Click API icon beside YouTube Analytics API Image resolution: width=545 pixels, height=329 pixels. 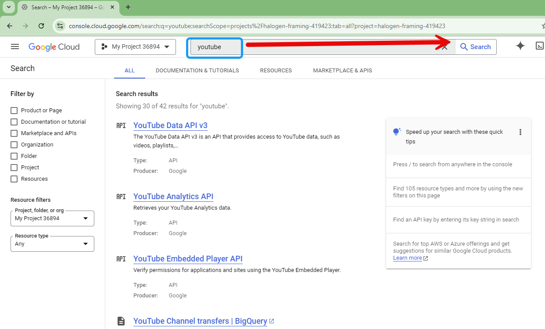tap(121, 197)
